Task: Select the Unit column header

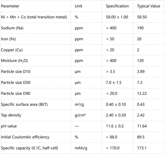Action: (78, 6)
